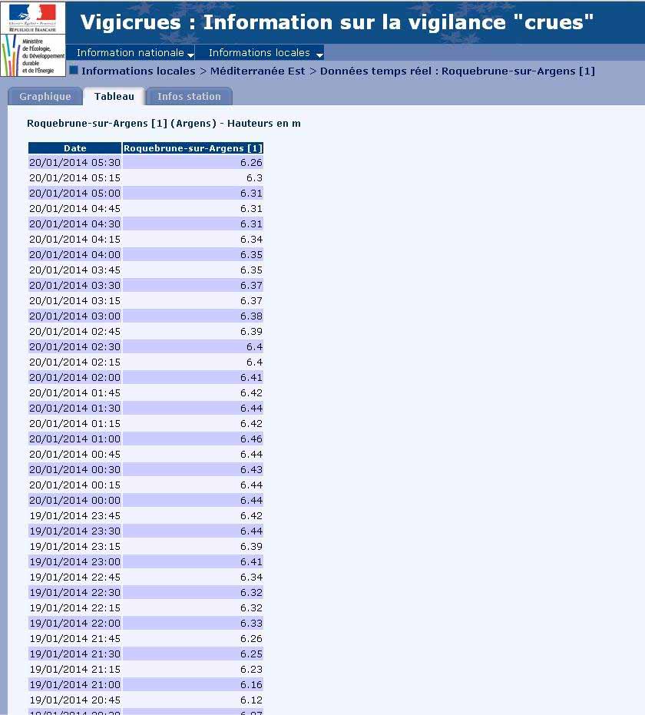
Task: Select the peak value 6.46 at 01:00
Action: (251, 439)
